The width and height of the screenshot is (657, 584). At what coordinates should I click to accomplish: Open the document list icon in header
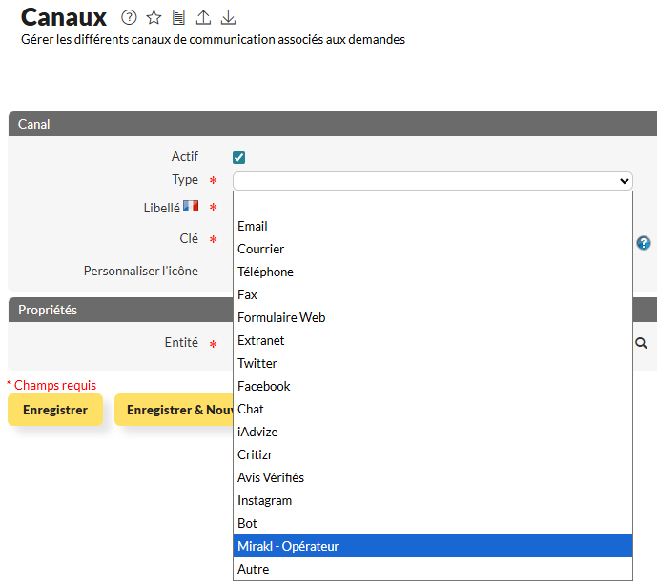tap(178, 17)
